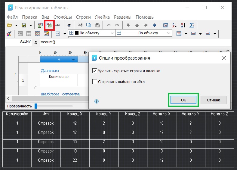
Task: Click the highlighted convert-table toolbar icon
Action: click(x=49, y=25)
